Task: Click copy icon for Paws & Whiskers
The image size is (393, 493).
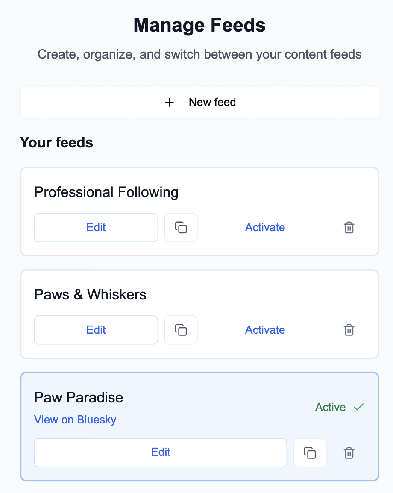Action: tap(181, 330)
